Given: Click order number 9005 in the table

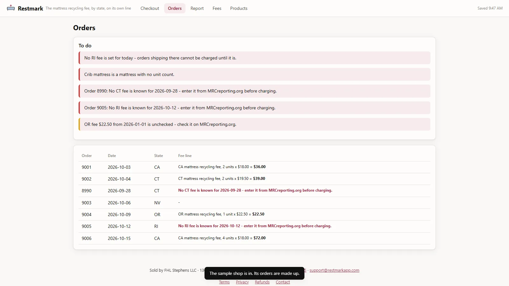Looking at the screenshot, I should pos(87,226).
